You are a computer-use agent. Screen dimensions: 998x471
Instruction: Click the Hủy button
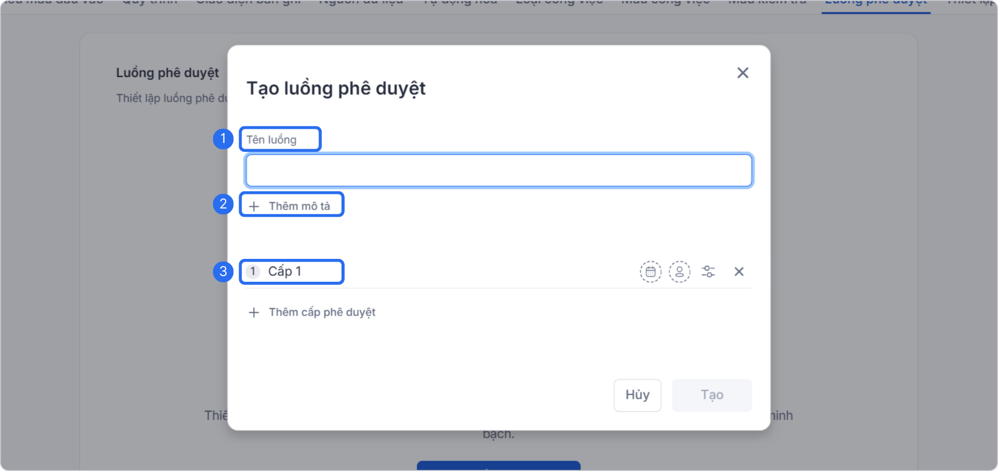[x=637, y=395]
